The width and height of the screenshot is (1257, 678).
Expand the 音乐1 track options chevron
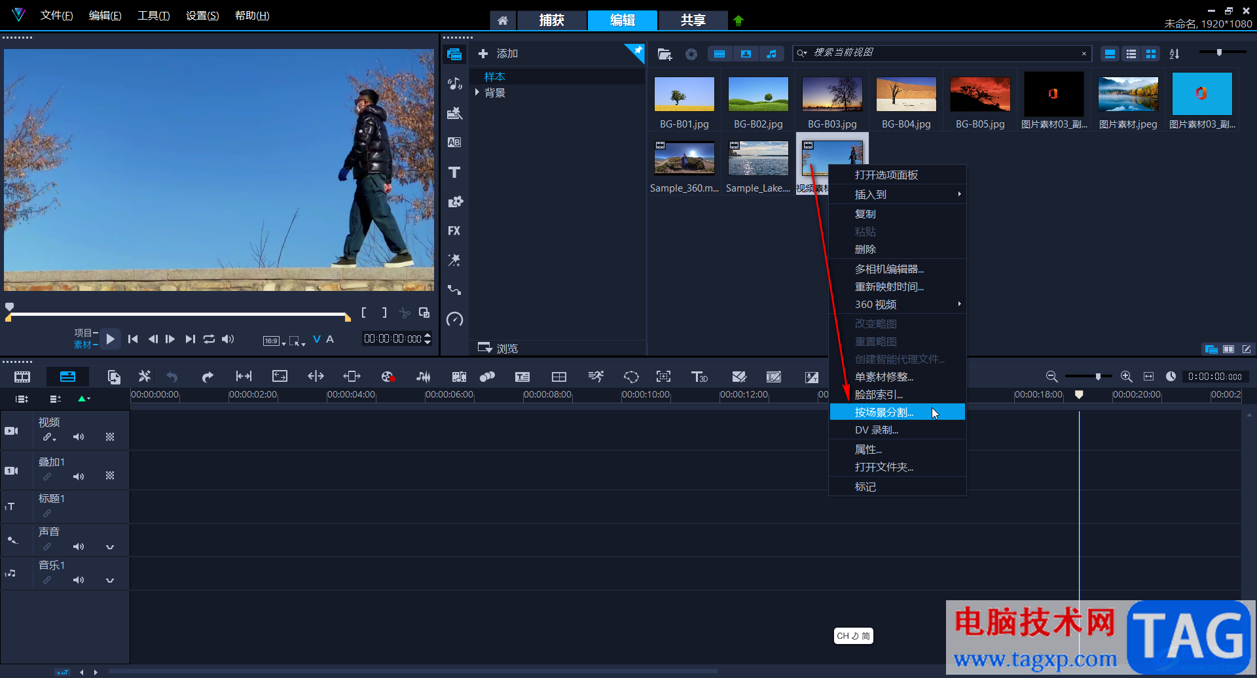[110, 580]
